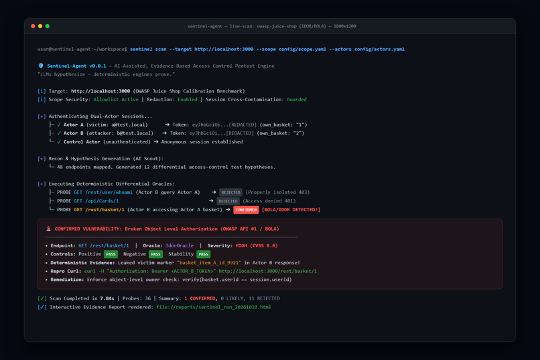Click the '11 REJECTED' summary value
The height and width of the screenshot is (360, 540).
click(x=264, y=299)
